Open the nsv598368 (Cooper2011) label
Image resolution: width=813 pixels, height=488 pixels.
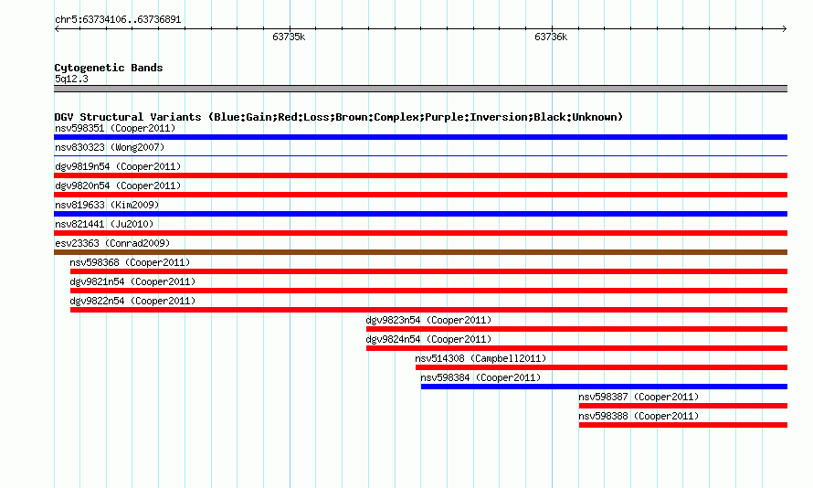click(x=130, y=262)
